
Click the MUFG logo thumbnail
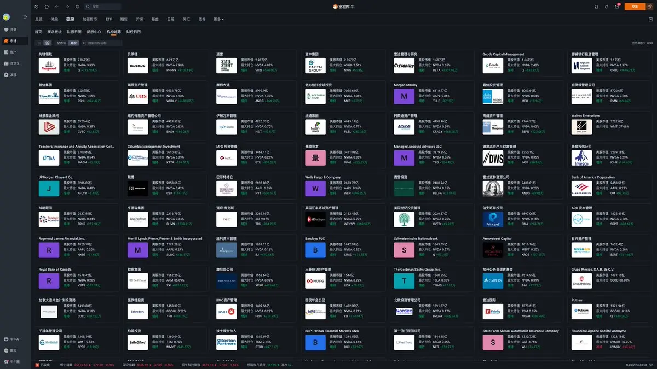click(315, 281)
